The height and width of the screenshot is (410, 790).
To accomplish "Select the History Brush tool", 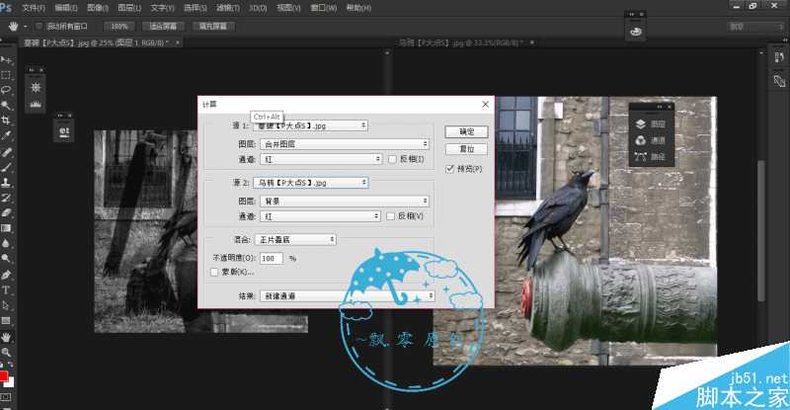I will tap(6, 198).
